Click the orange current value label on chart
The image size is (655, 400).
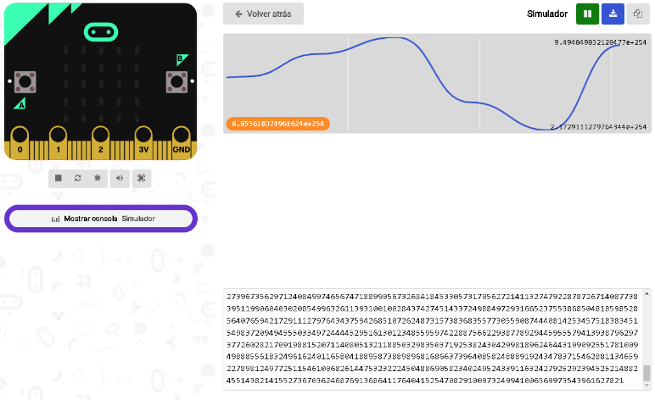[277, 124]
